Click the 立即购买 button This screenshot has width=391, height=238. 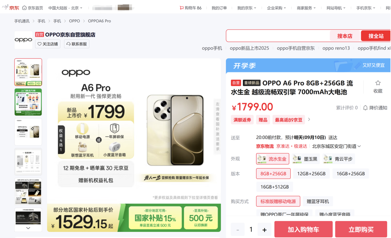361,229
